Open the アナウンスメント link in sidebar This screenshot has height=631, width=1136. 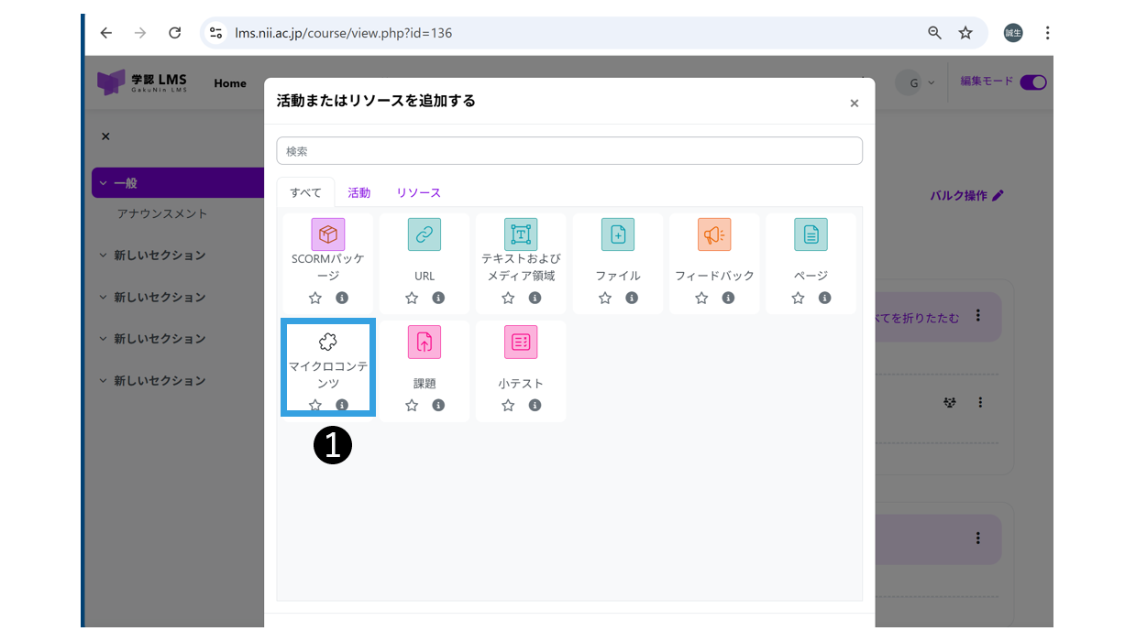[162, 213]
